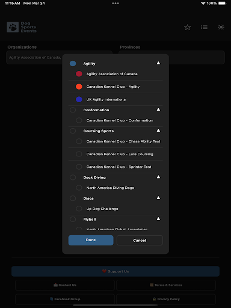Select the Dock Diving group checkbox

[x=73, y=177]
